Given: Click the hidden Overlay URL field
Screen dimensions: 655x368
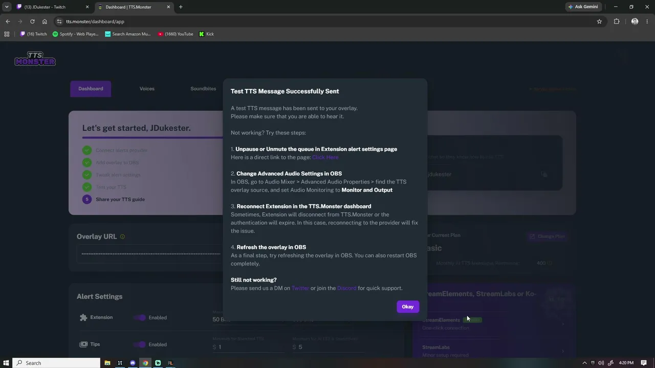Looking at the screenshot, I should tap(150, 254).
